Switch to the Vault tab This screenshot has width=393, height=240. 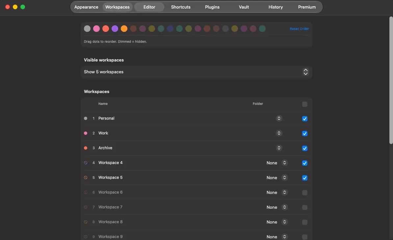[x=244, y=7]
